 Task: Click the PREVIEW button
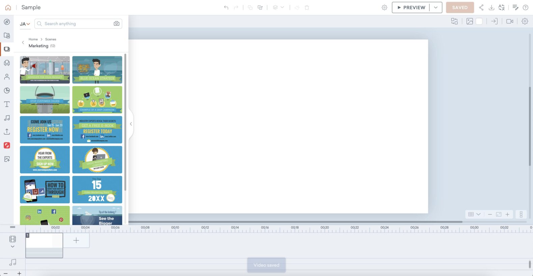[x=411, y=7]
